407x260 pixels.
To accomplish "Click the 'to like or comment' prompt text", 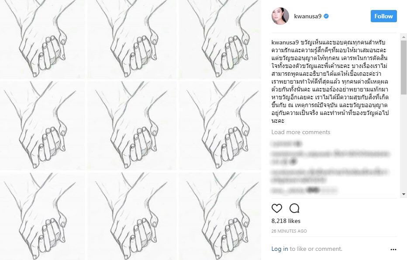I will point(316,249).
